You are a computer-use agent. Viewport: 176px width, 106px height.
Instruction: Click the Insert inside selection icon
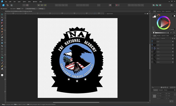tap(160, 5)
